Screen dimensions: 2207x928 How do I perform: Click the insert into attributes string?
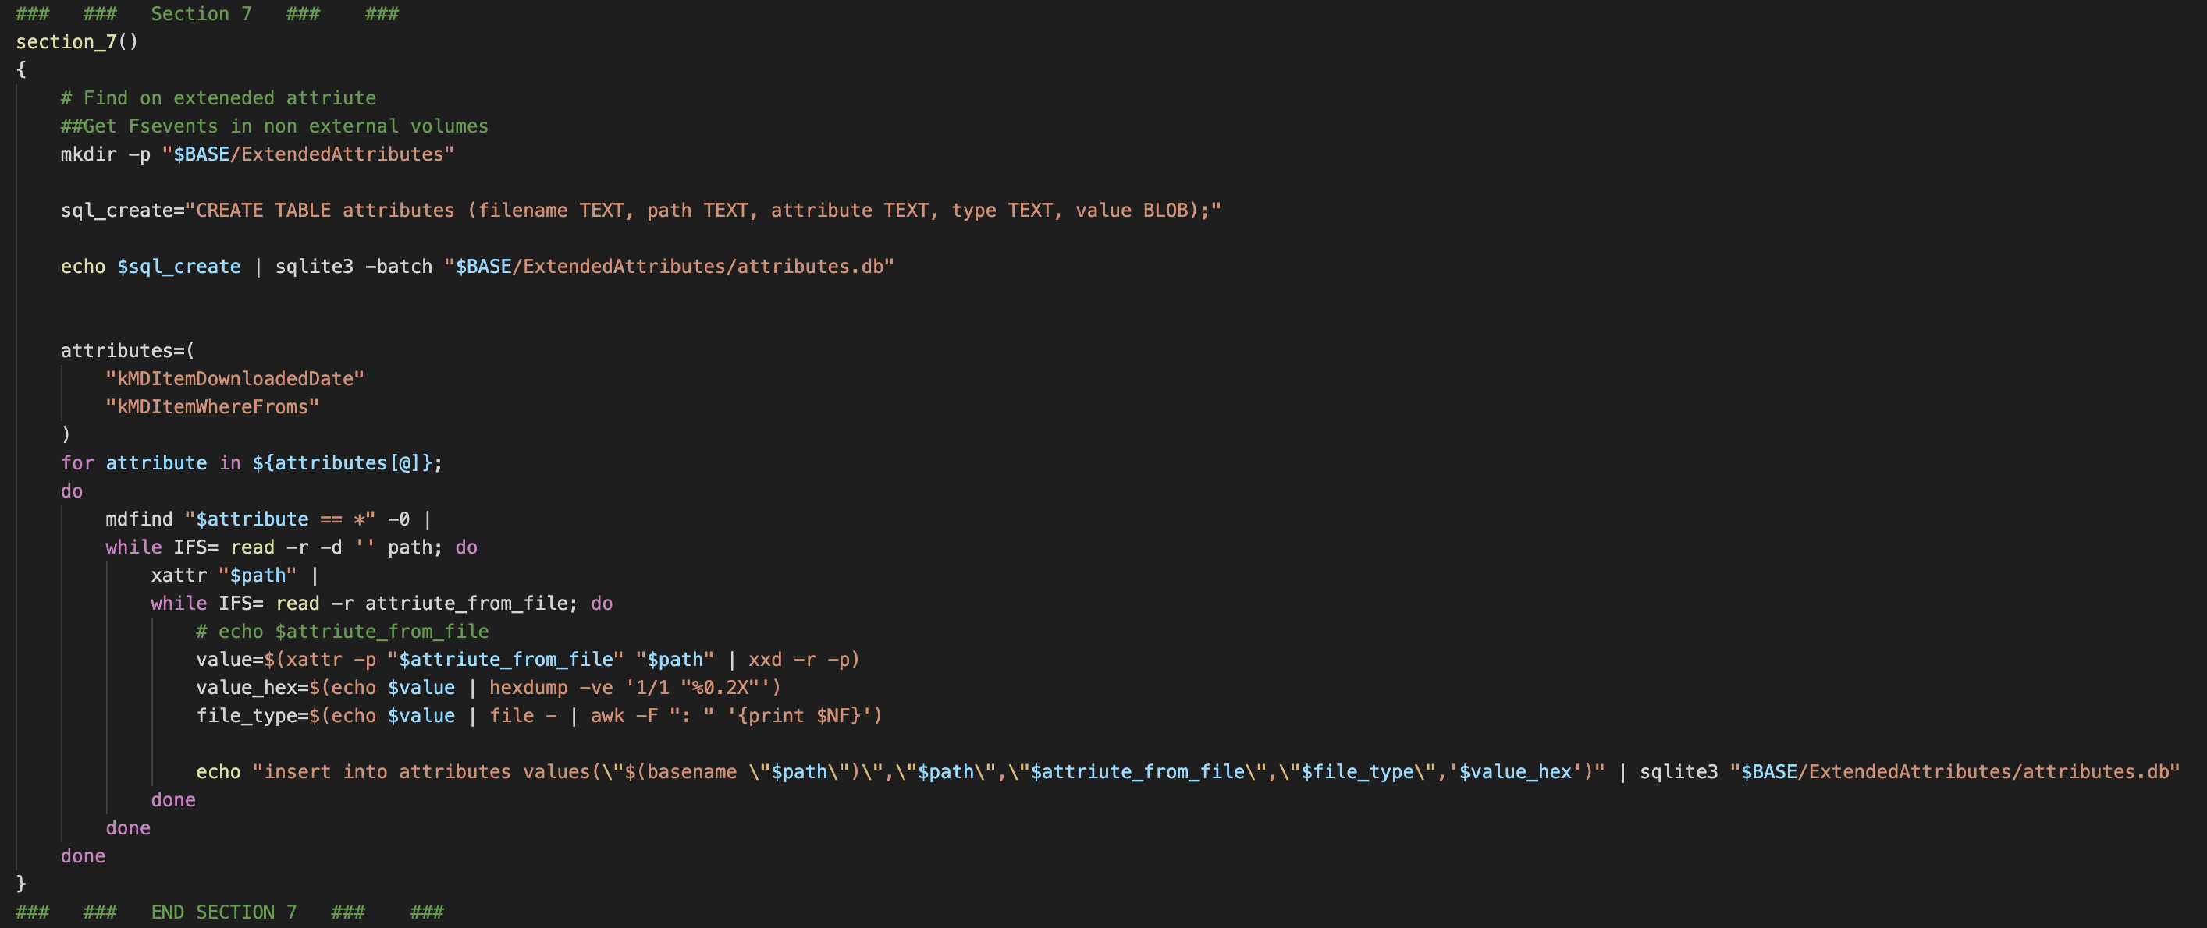[928, 772]
